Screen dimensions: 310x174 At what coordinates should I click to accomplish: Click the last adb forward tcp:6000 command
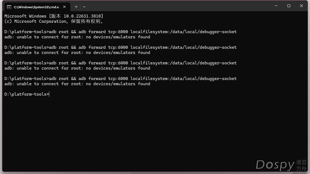tap(157, 79)
